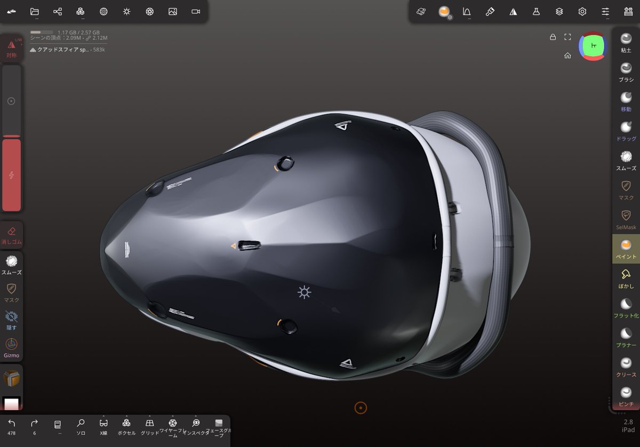
Task: Adjust the red intensity slider
Action: [12, 175]
